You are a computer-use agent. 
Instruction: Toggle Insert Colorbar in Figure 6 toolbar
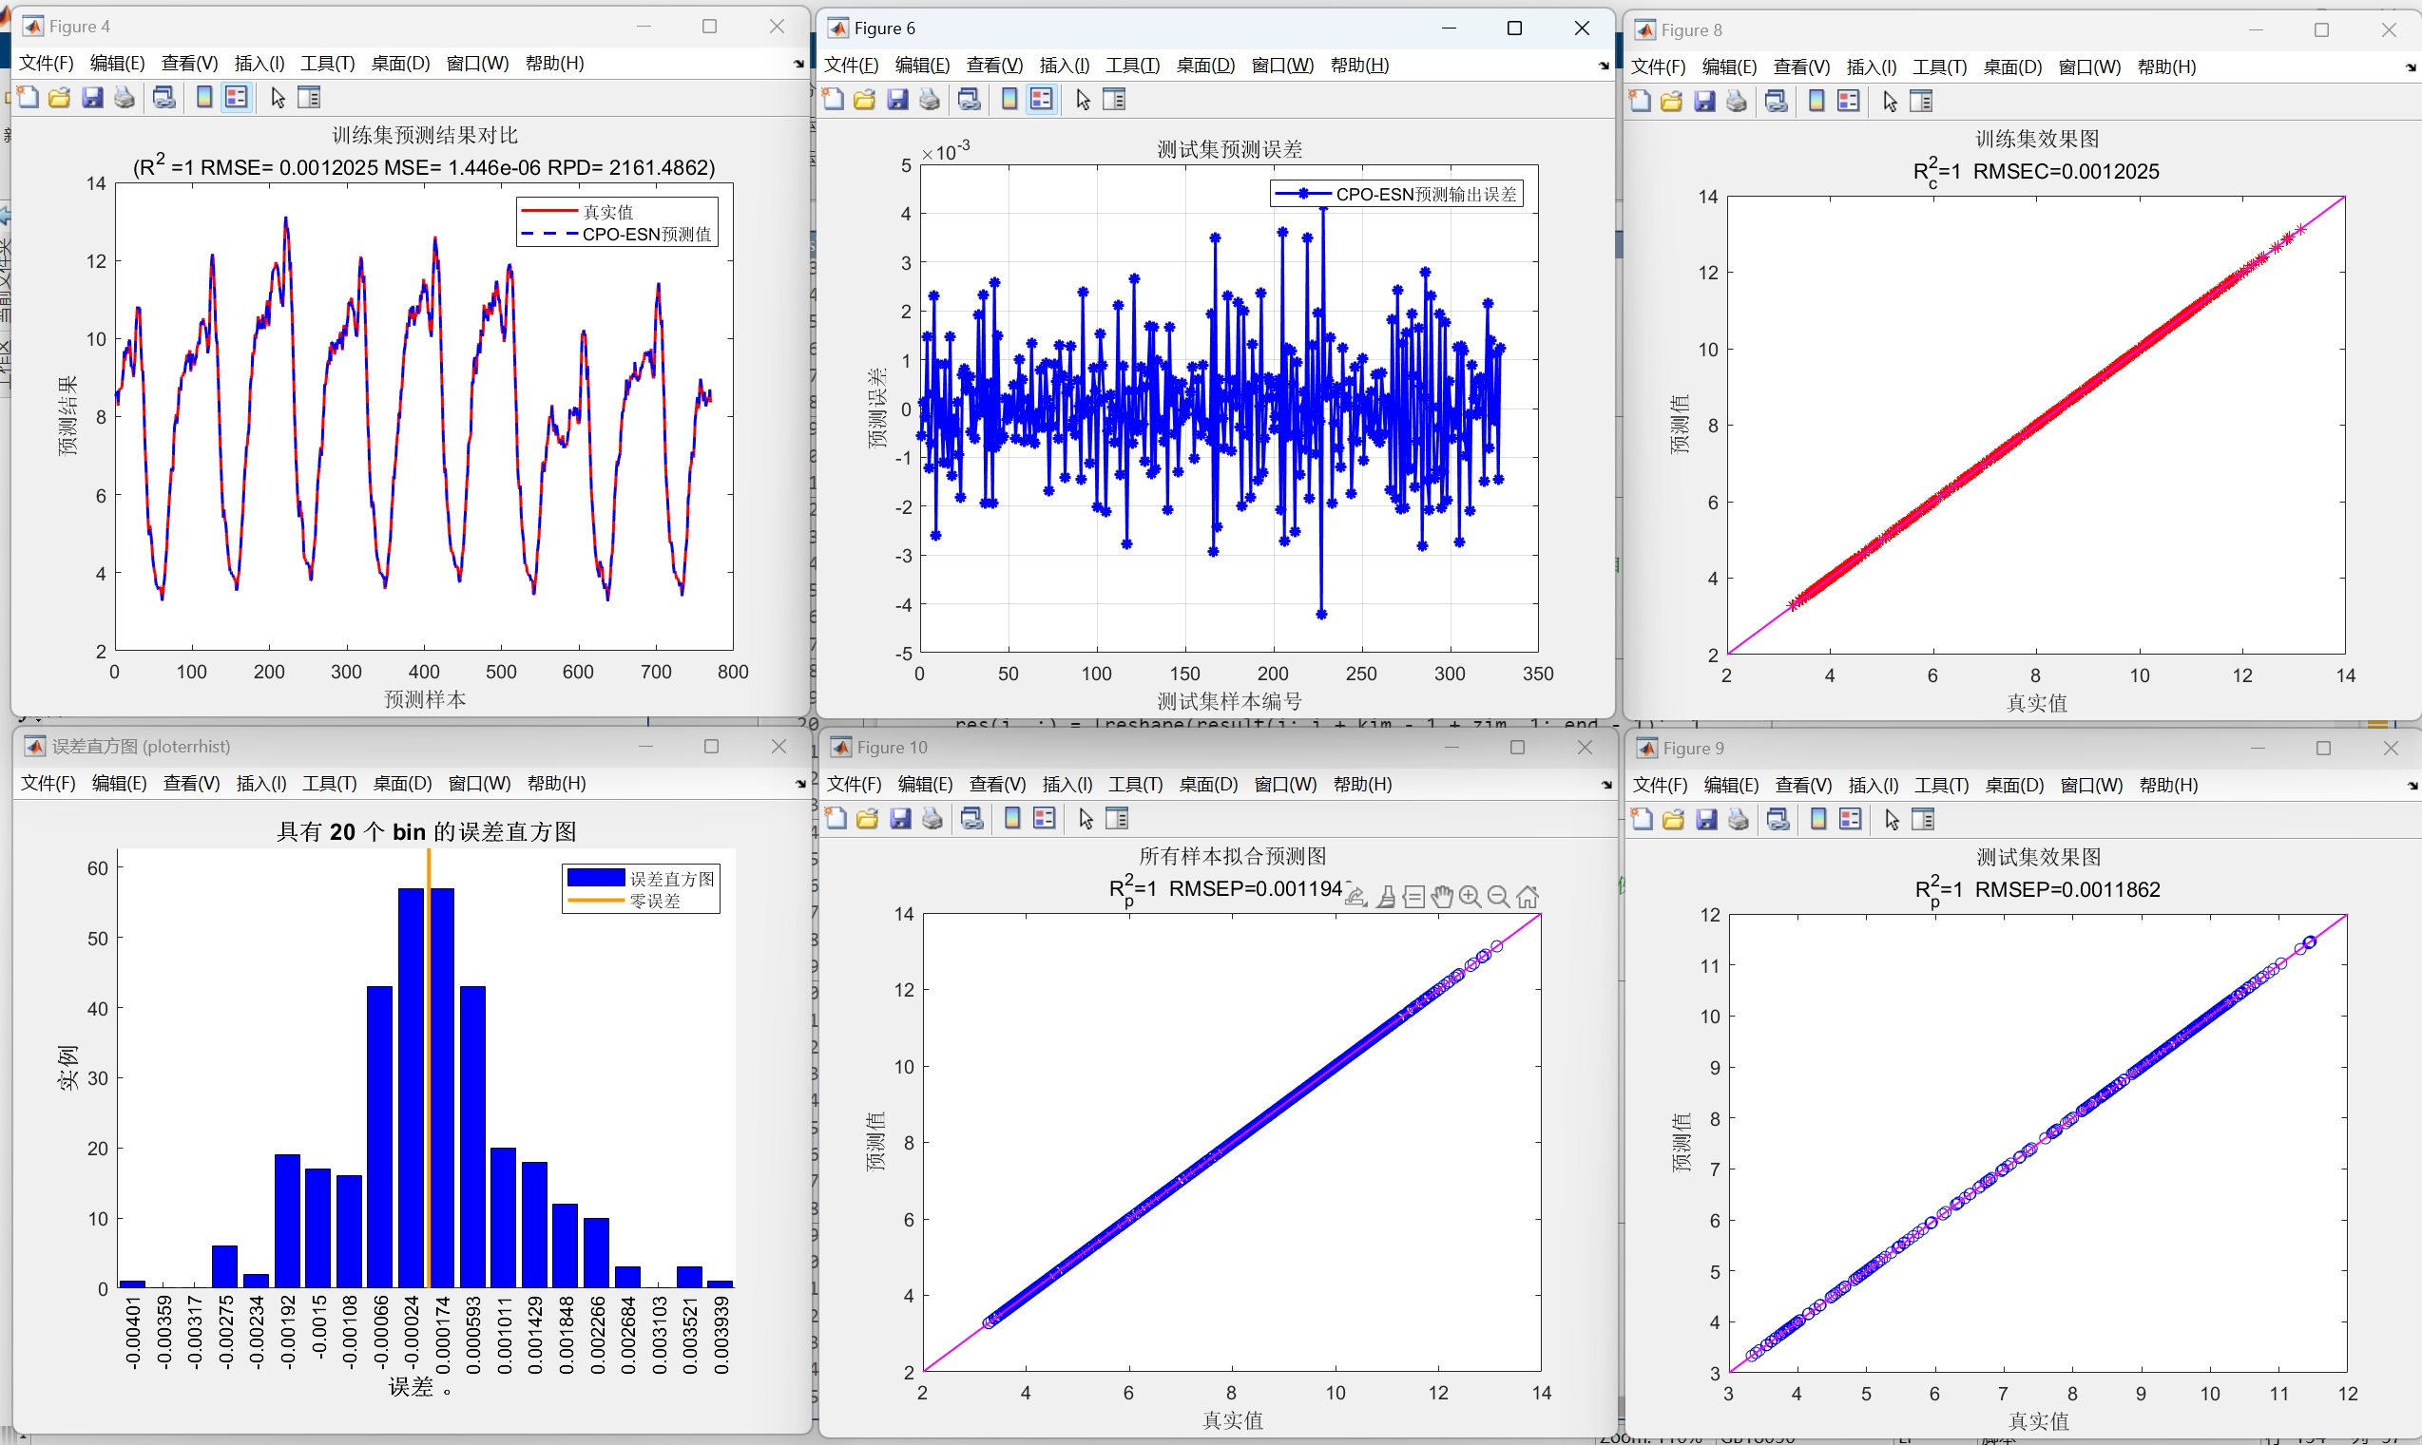pyautogui.click(x=1009, y=100)
